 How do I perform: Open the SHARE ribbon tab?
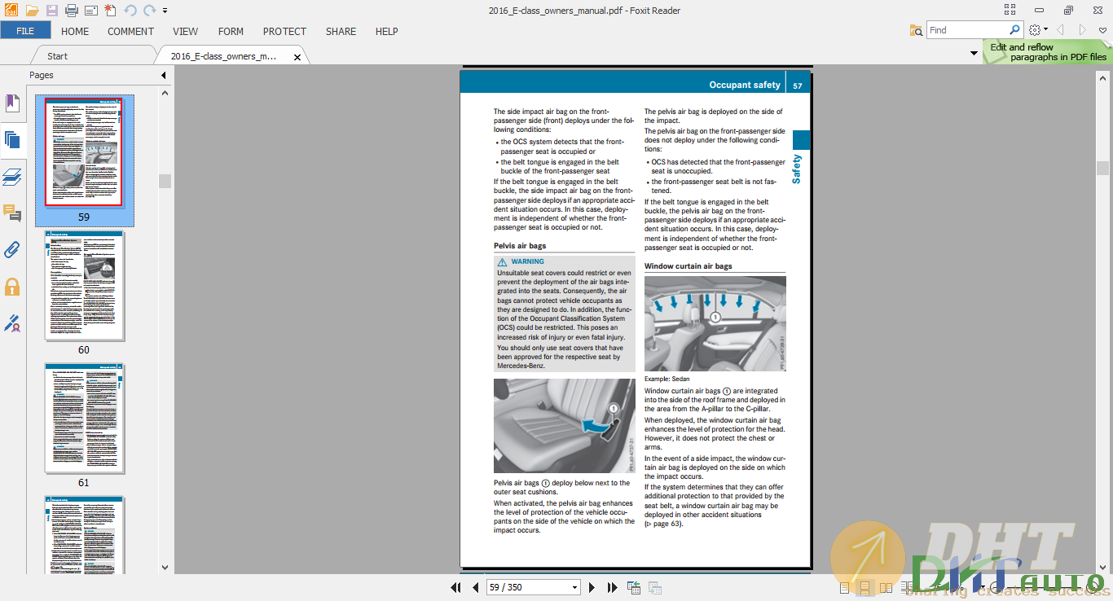pos(341,31)
